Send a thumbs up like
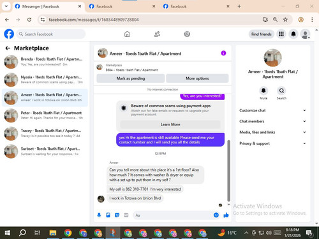Image resolution: width=319 pixels, height=239 pixels. pyautogui.click(x=226, y=215)
